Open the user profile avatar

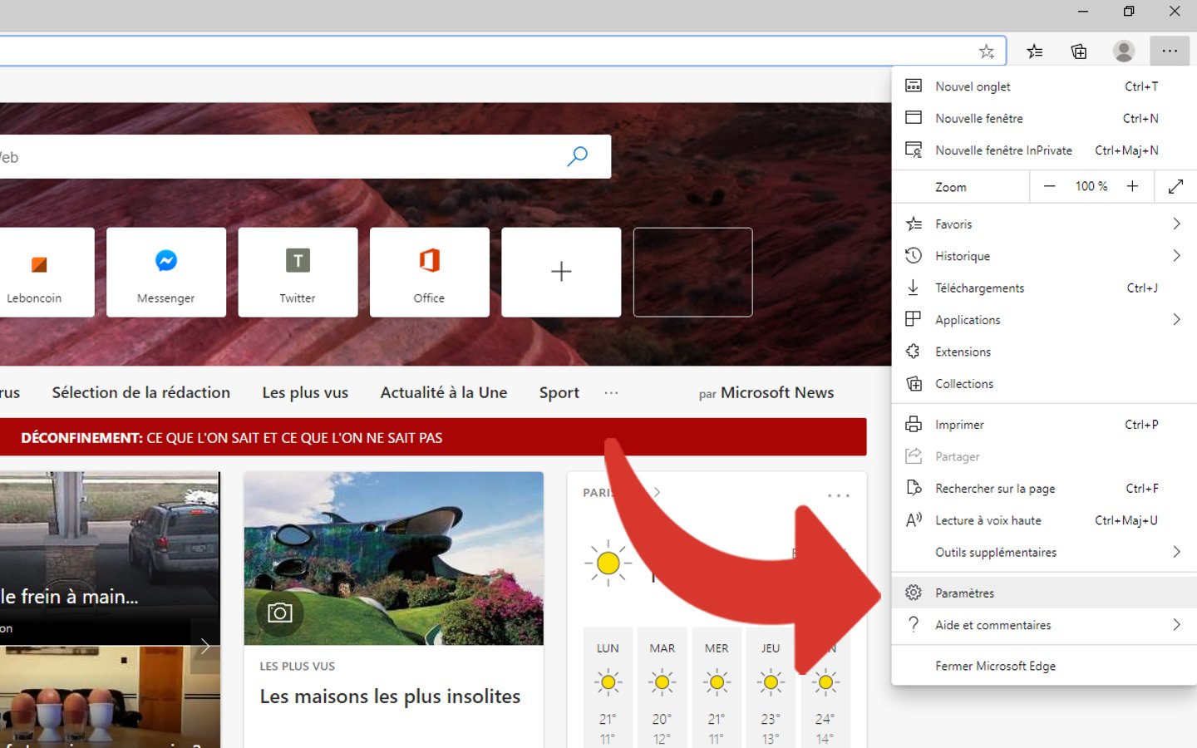1124,52
